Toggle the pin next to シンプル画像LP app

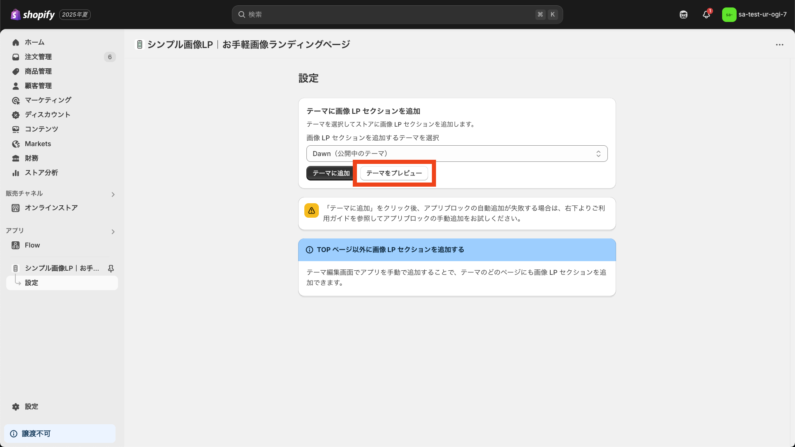(111, 268)
